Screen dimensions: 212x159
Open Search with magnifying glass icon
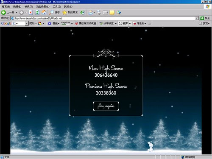(x=51, y=12)
